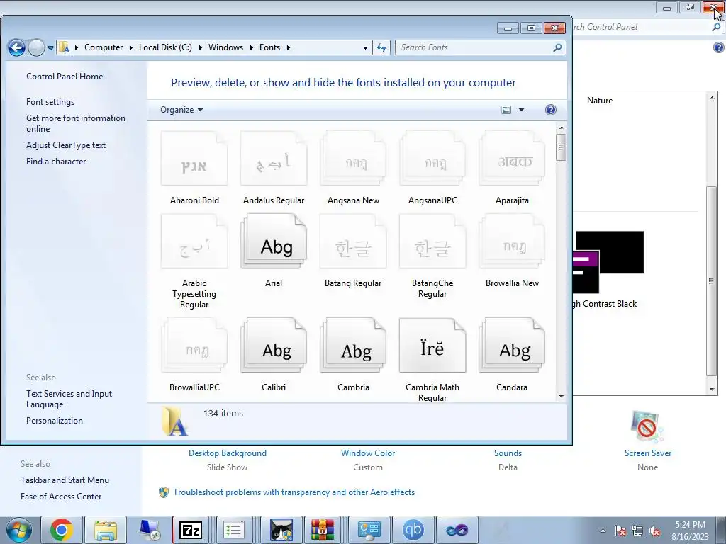This screenshot has width=726, height=544.
Task: Click the Local Disk (C:) breadcrumb
Action: tap(165, 47)
